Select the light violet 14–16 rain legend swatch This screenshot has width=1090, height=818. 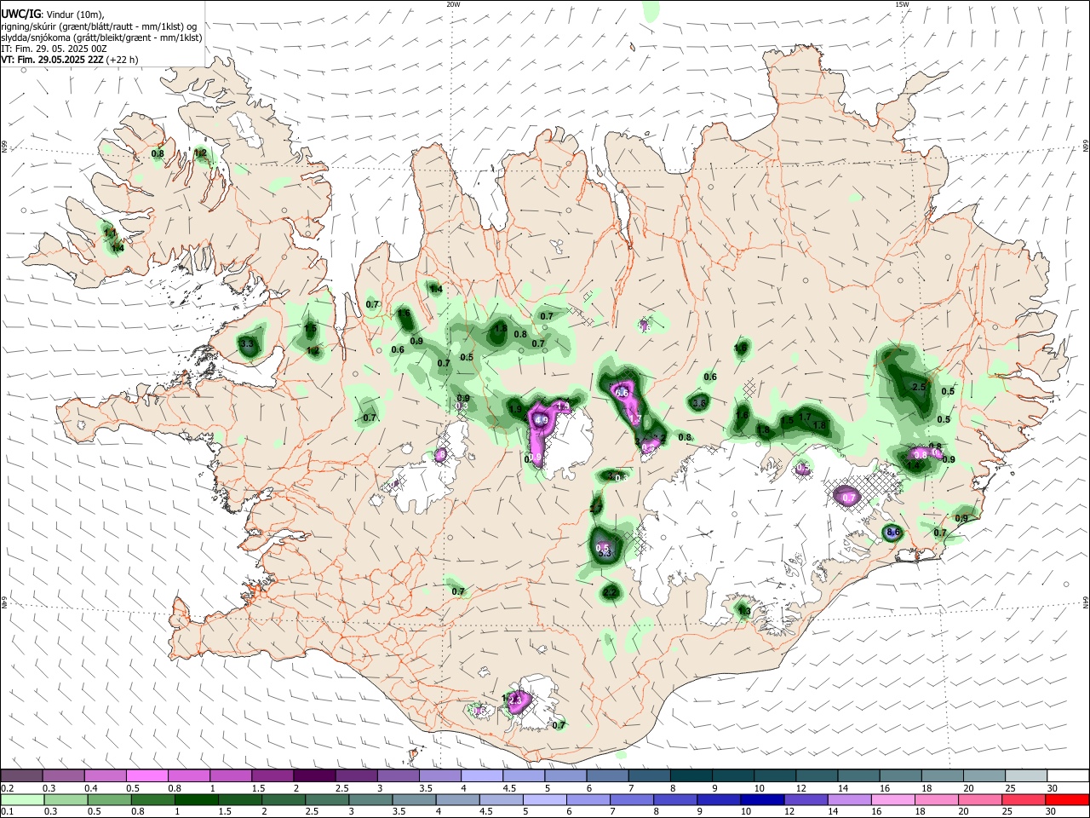coord(848,799)
